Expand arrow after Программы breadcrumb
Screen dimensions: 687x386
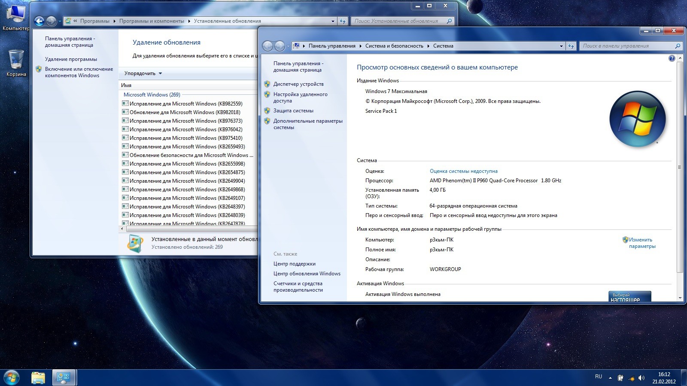coord(115,21)
